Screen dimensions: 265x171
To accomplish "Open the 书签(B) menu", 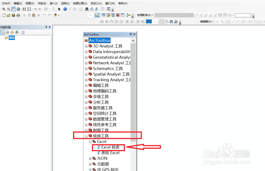I will pyautogui.click(x=42, y=3).
